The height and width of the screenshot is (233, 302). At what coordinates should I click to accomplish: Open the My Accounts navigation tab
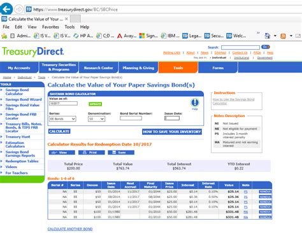click(19, 67)
